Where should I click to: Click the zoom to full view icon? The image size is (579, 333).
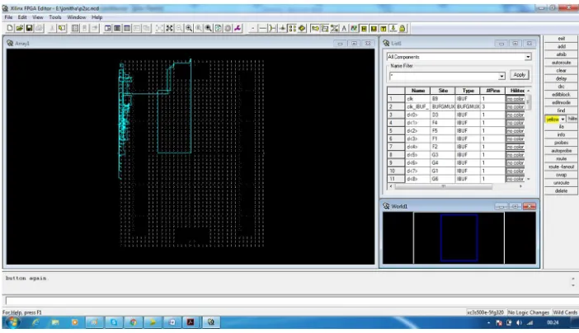tap(169, 28)
